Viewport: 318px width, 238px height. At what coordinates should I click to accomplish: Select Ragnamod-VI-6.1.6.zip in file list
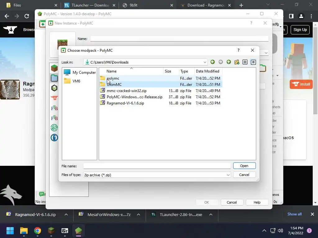click(161, 103)
